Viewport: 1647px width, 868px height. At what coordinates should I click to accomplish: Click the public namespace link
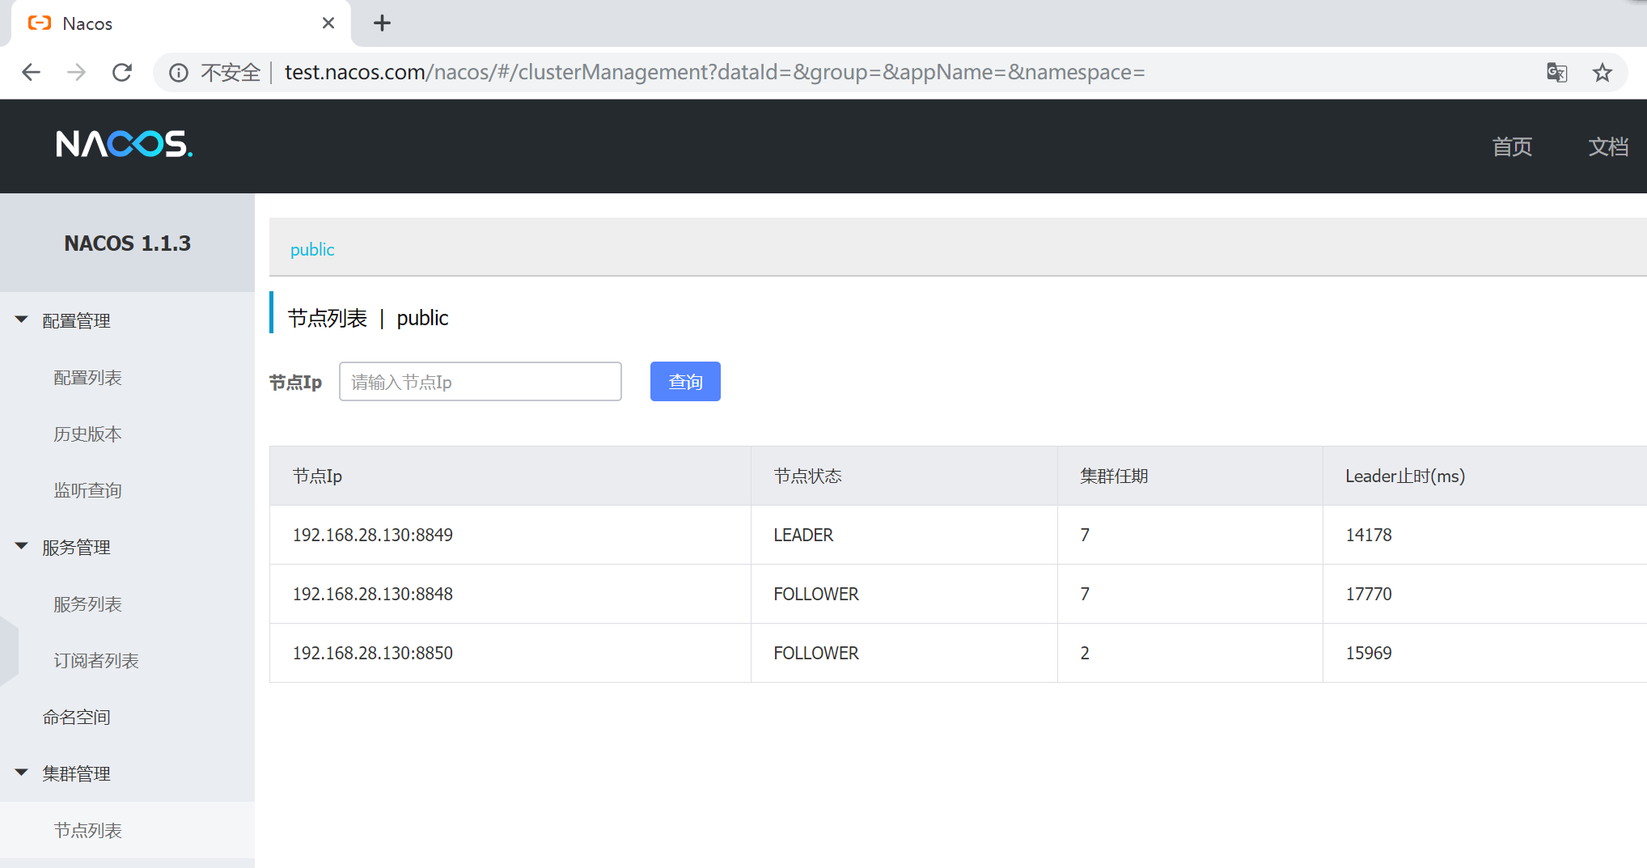point(312,249)
